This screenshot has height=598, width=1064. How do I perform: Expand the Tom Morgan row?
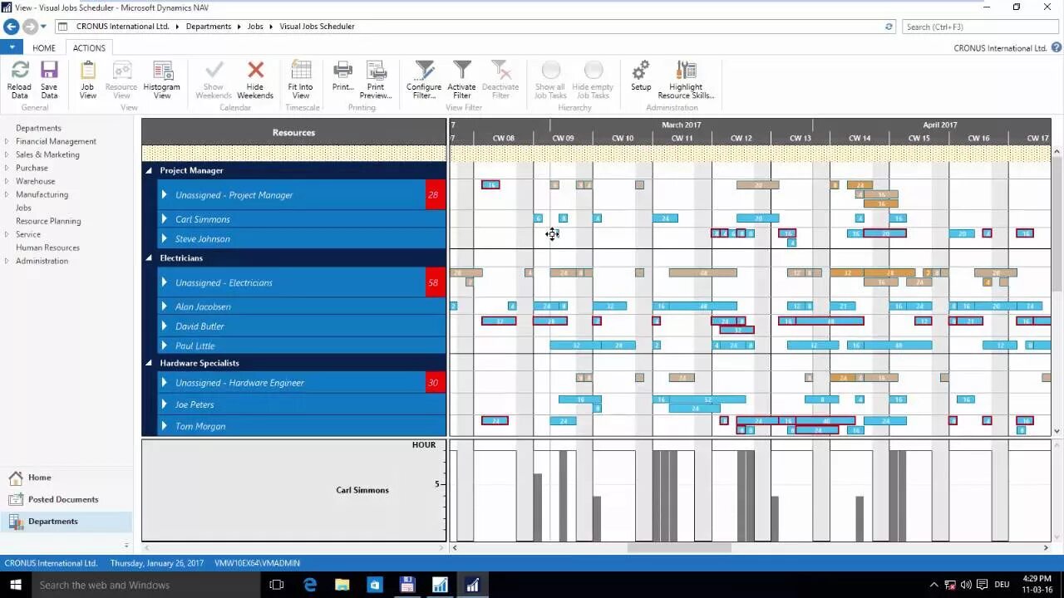click(x=164, y=426)
